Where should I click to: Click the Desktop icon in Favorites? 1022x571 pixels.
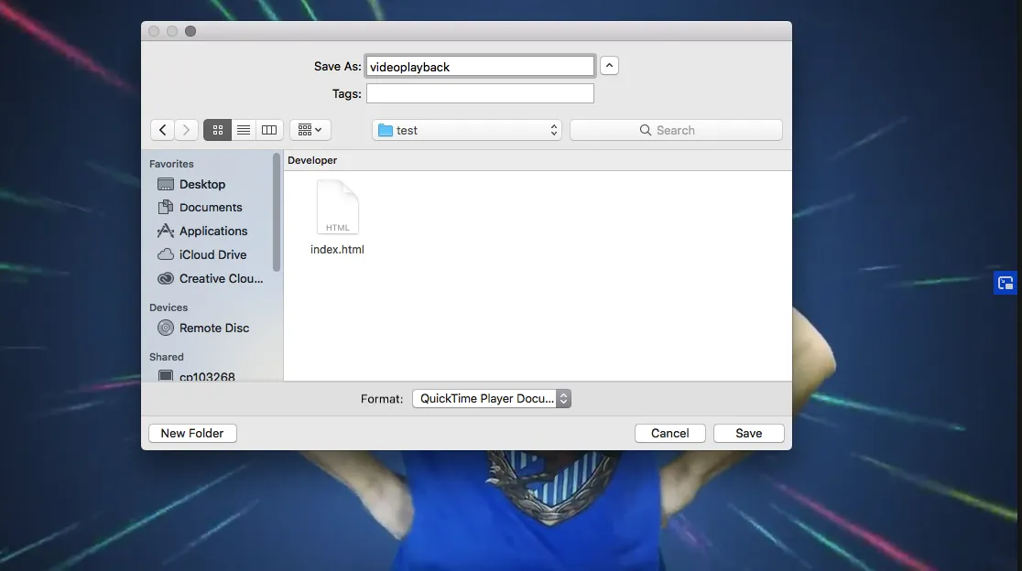tap(166, 184)
